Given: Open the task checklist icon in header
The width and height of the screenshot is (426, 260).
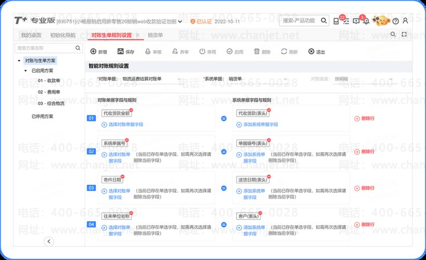Looking at the screenshot, I should [346, 21].
